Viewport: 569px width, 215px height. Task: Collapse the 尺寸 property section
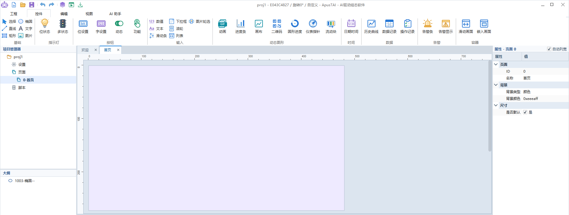coord(496,105)
